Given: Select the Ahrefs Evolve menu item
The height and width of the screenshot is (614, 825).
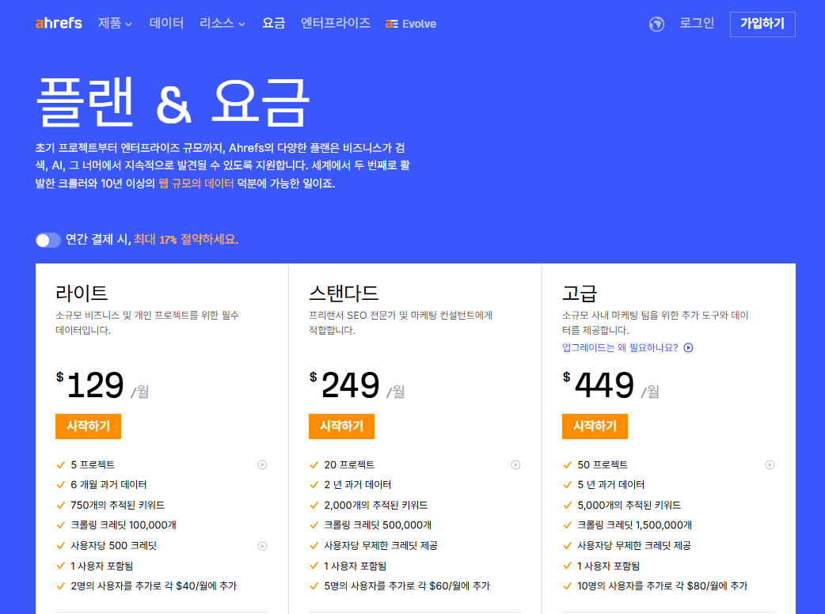Looking at the screenshot, I should [410, 24].
